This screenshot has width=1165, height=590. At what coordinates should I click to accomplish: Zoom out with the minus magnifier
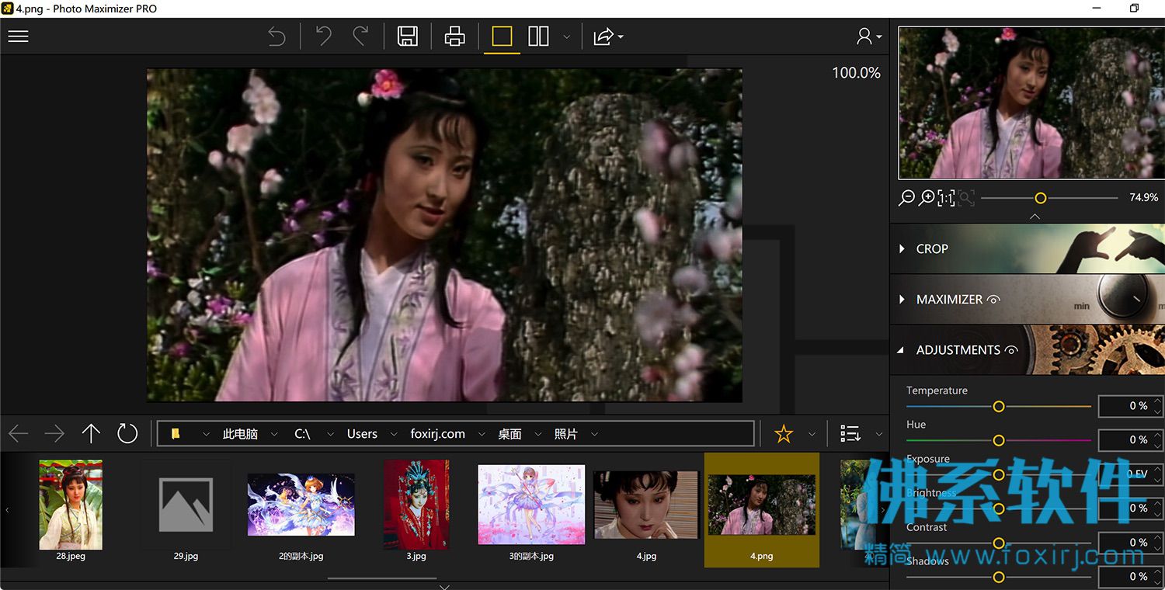[906, 198]
